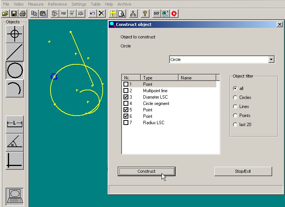This screenshot has width=285, height=207.
Task: Click the Print toolbar icon
Action: [x=23, y=14]
